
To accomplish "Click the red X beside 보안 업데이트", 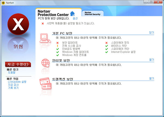I will click(x=57, y=43).
